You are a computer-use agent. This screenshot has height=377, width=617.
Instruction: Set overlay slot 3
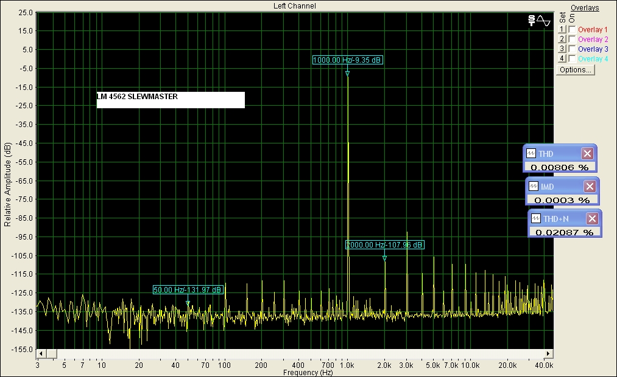pyautogui.click(x=562, y=49)
